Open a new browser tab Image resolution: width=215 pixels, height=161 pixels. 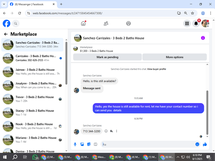(61, 4)
